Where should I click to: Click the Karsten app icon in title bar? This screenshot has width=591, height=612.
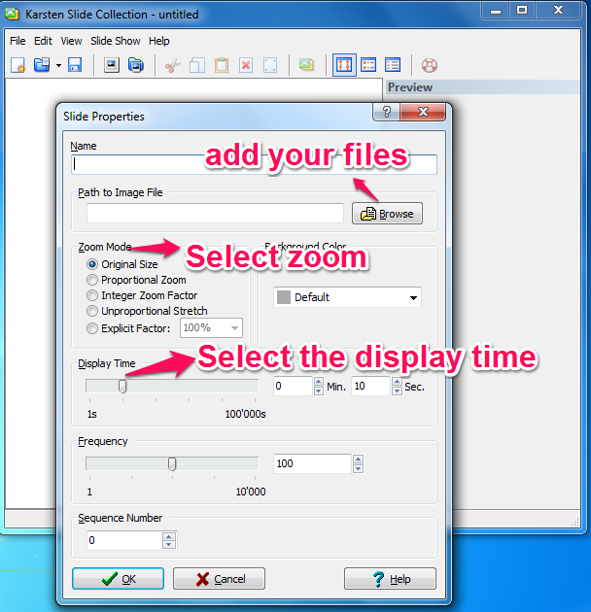12,14
